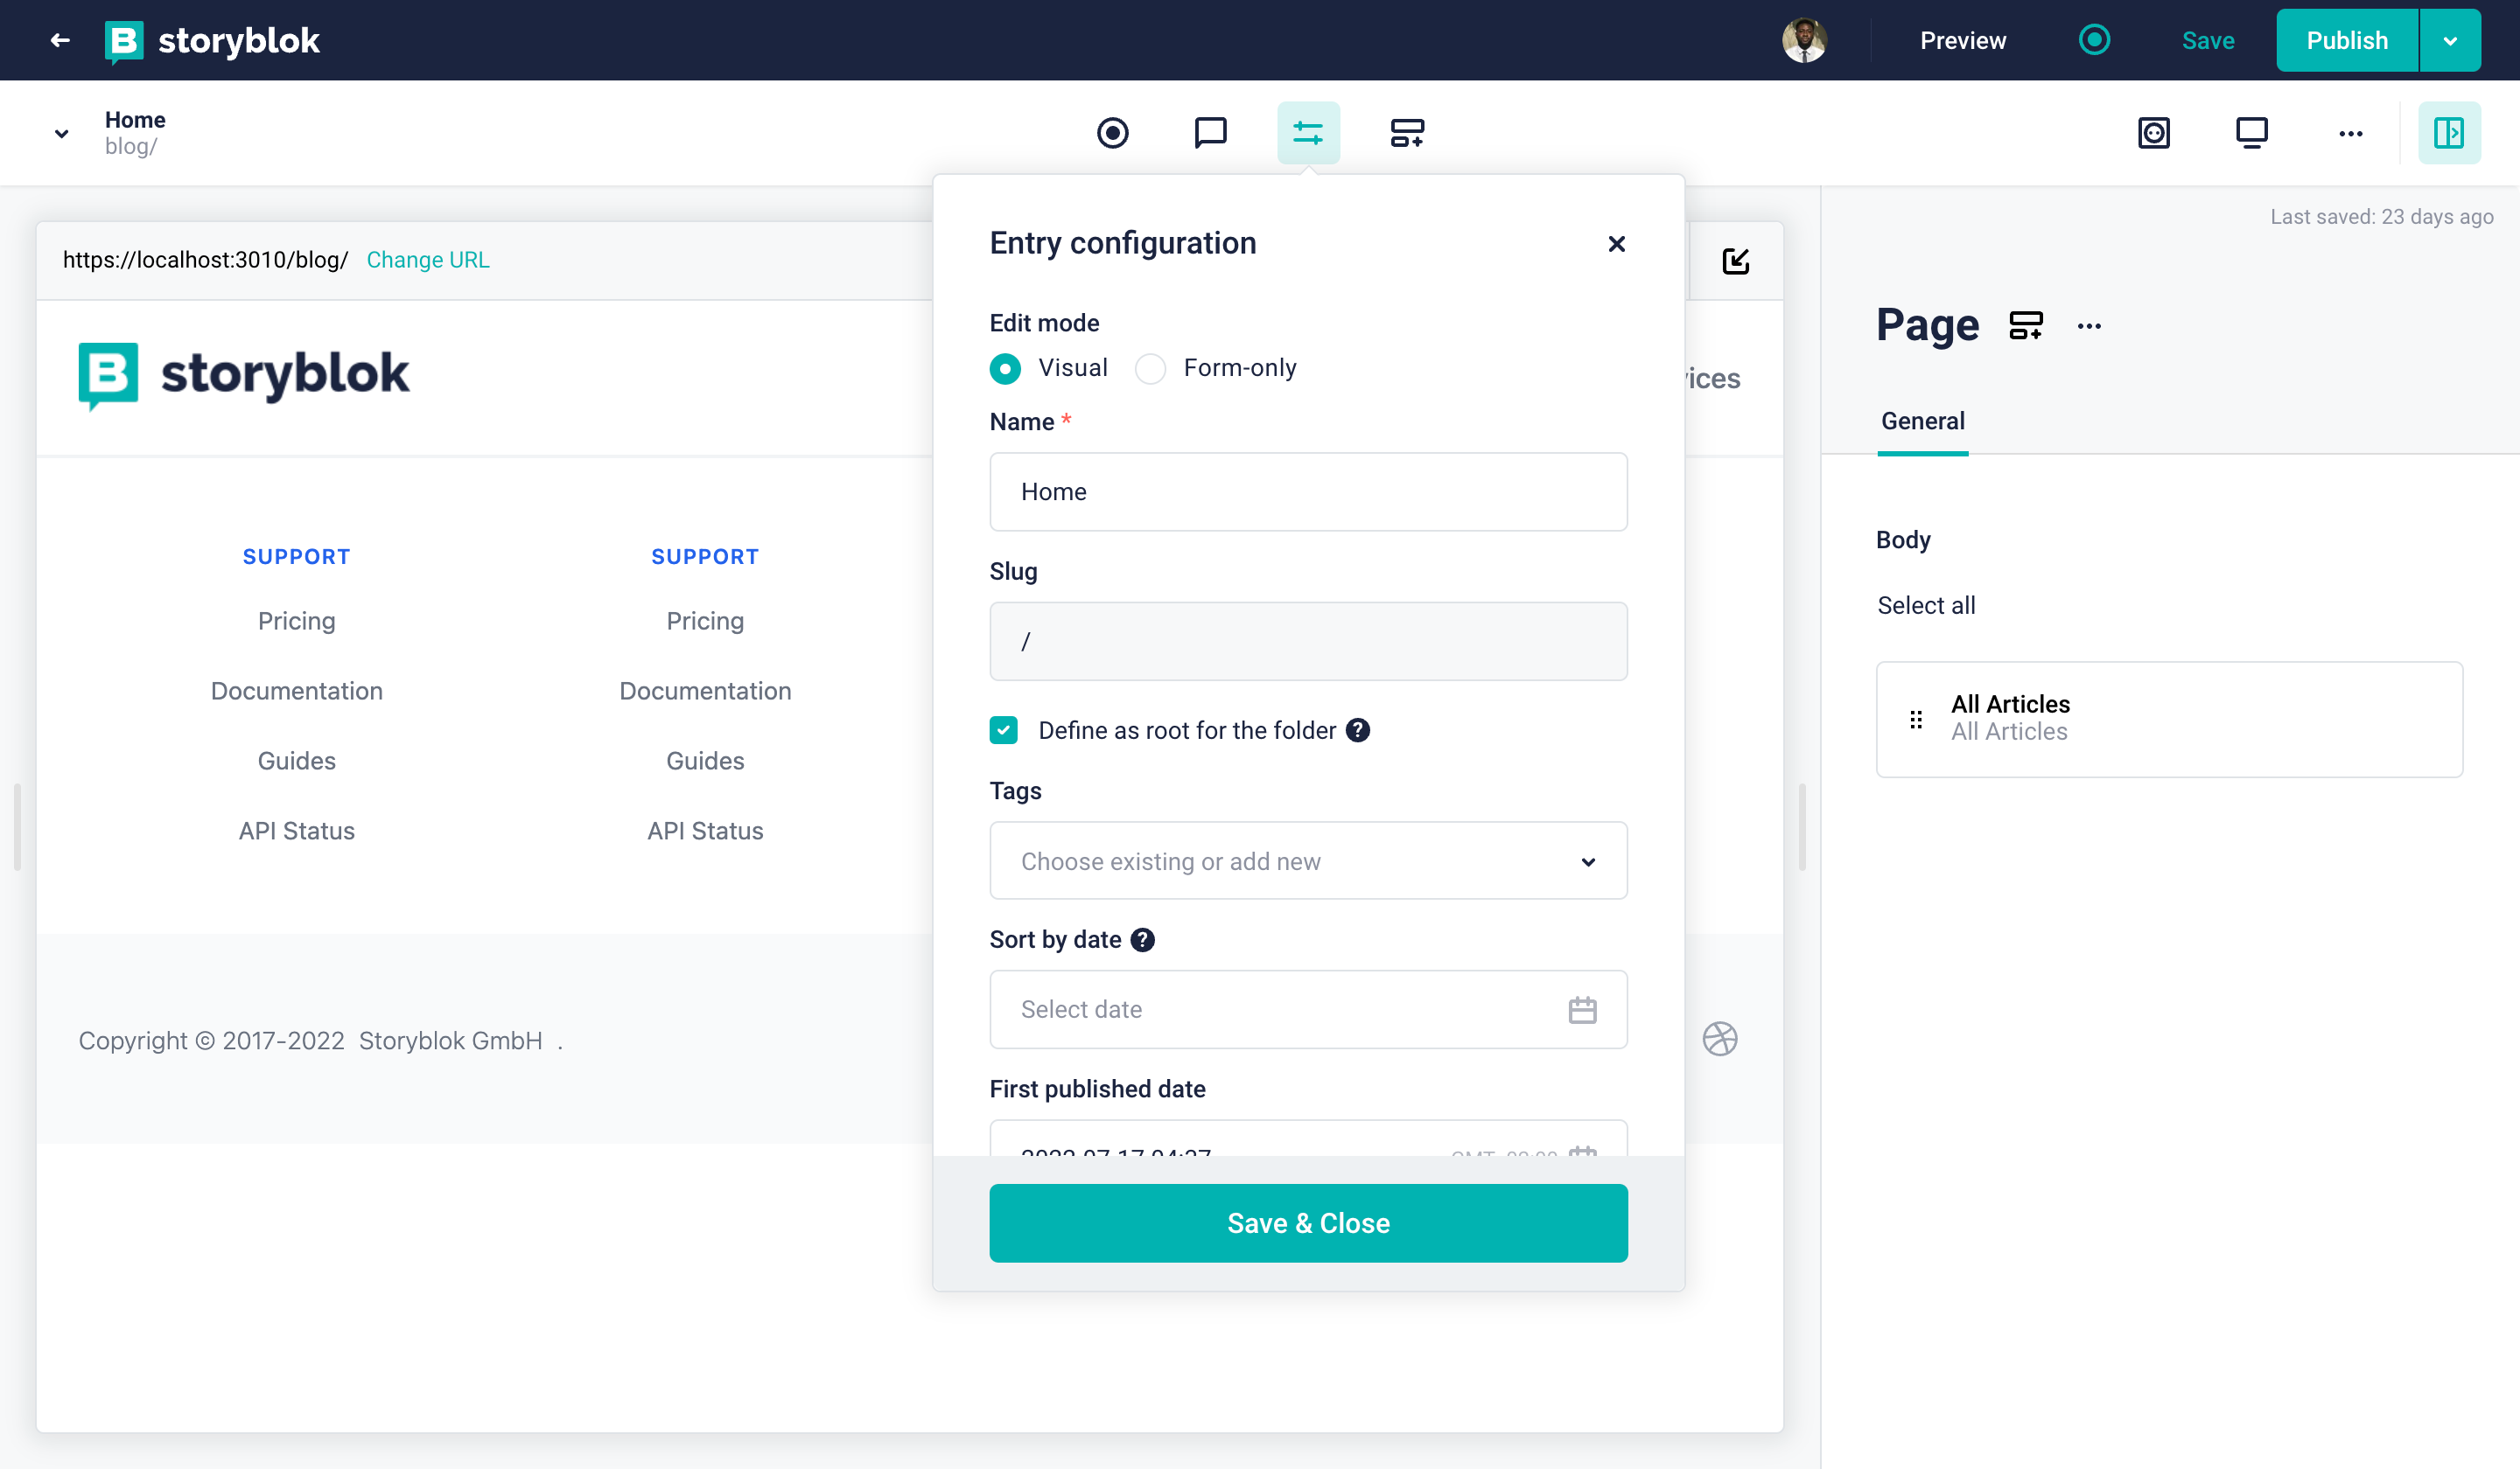Screen dimensions: 2520x1469
Task: Expand the Home blog/ story chevron
Action: coord(61,133)
